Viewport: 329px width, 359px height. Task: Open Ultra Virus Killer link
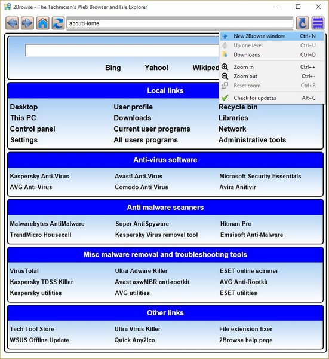tap(137, 329)
